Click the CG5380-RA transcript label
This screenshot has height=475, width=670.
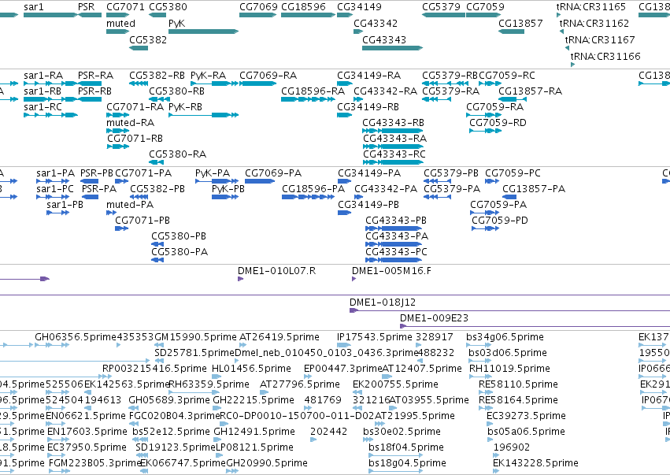tap(177, 154)
